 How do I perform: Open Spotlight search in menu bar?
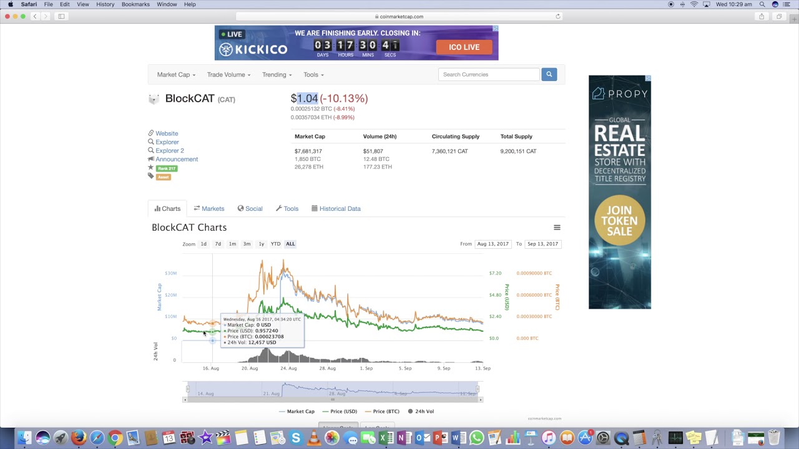pyautogui.click(x=762, y=4)
